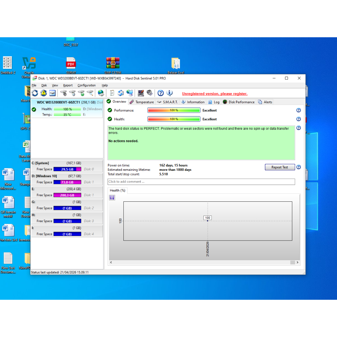Click the D: 73,0 GB free space bar
The image size is (337, 337).
coord(67,182)
